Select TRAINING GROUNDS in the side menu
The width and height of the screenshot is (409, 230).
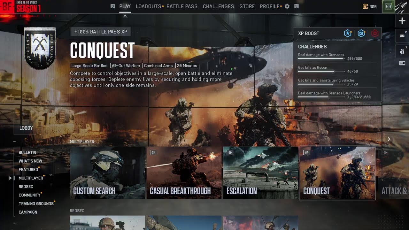point(36,203)
